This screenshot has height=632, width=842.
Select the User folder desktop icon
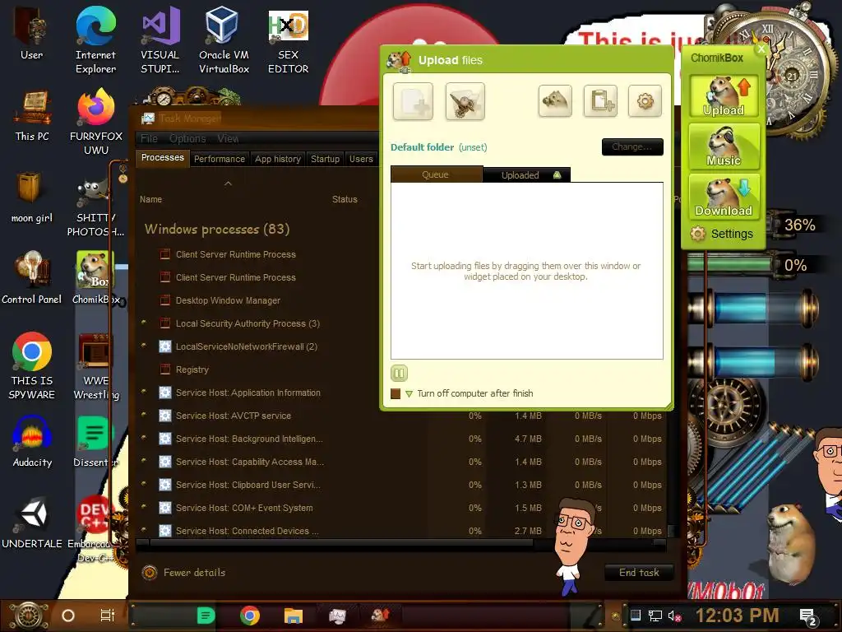32,33
